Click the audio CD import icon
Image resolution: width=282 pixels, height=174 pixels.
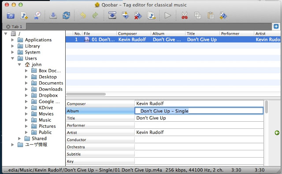pyautogui.click(x=37, y=15)
